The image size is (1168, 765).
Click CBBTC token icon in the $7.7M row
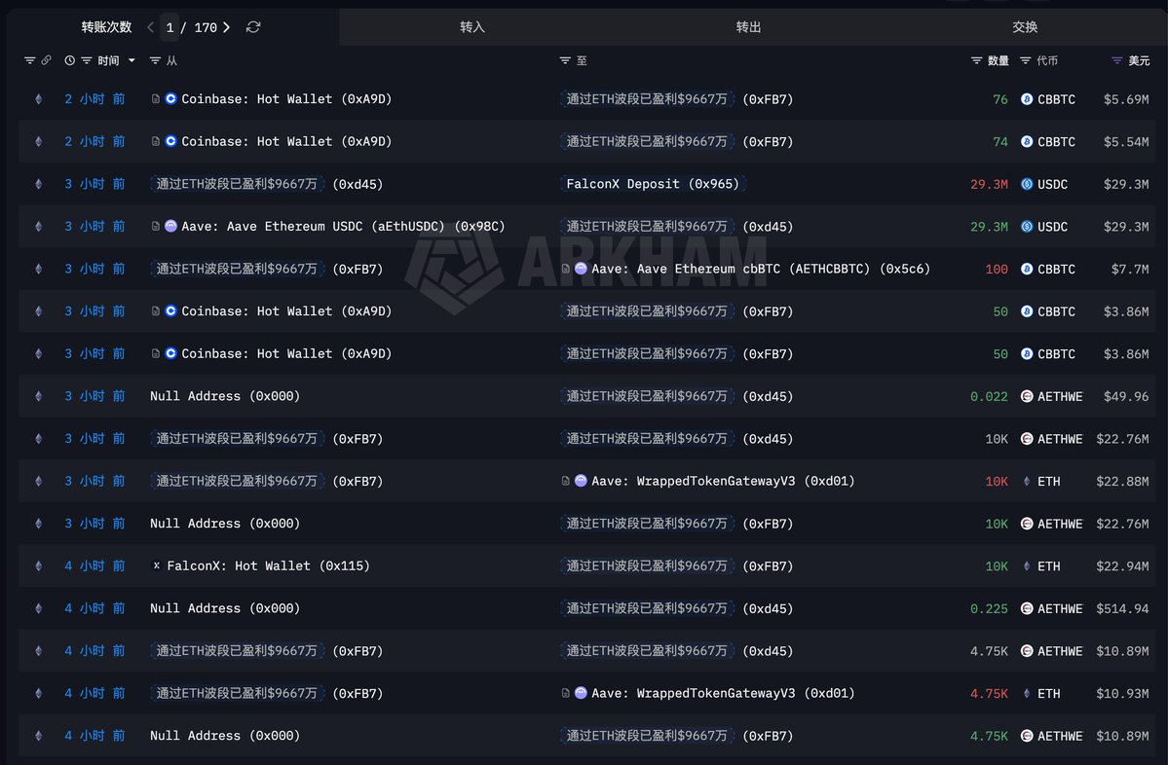pos(1027,269)
